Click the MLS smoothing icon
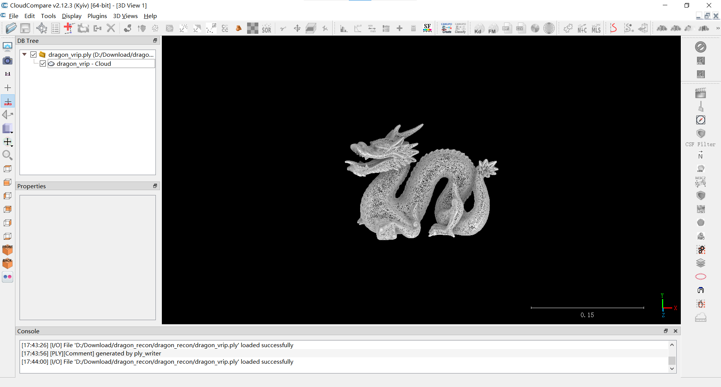721x387 pixels. [596, 29]
